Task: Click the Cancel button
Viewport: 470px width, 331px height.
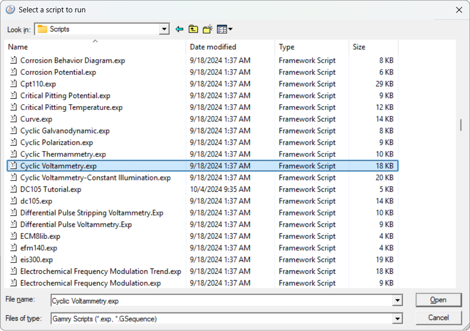Action: 438,318
